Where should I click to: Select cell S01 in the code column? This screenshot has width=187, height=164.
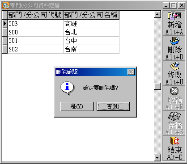click(35, 41)
